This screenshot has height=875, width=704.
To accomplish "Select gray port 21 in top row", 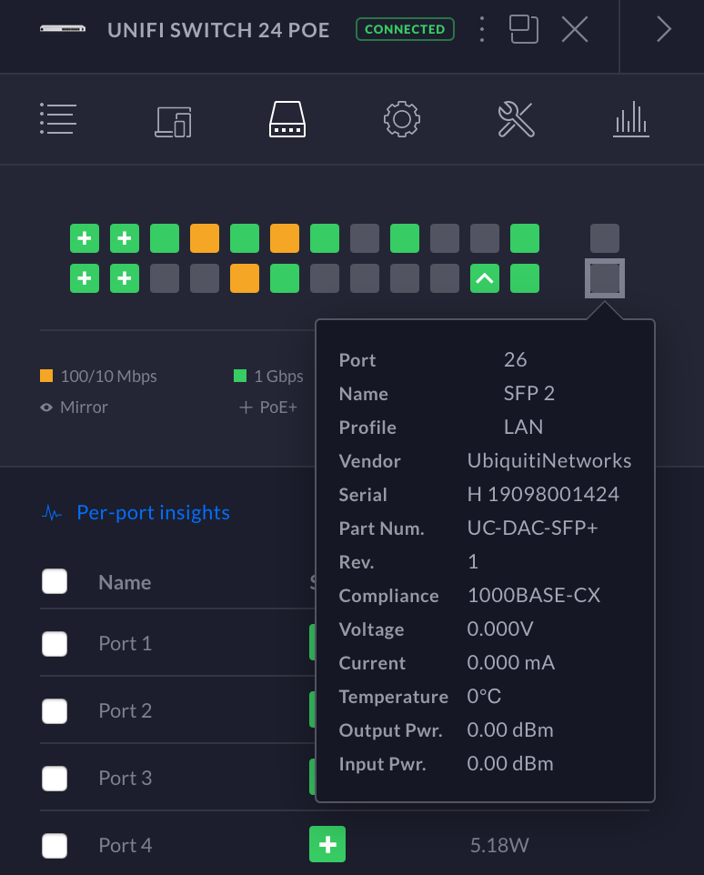I will pos(485,238).
